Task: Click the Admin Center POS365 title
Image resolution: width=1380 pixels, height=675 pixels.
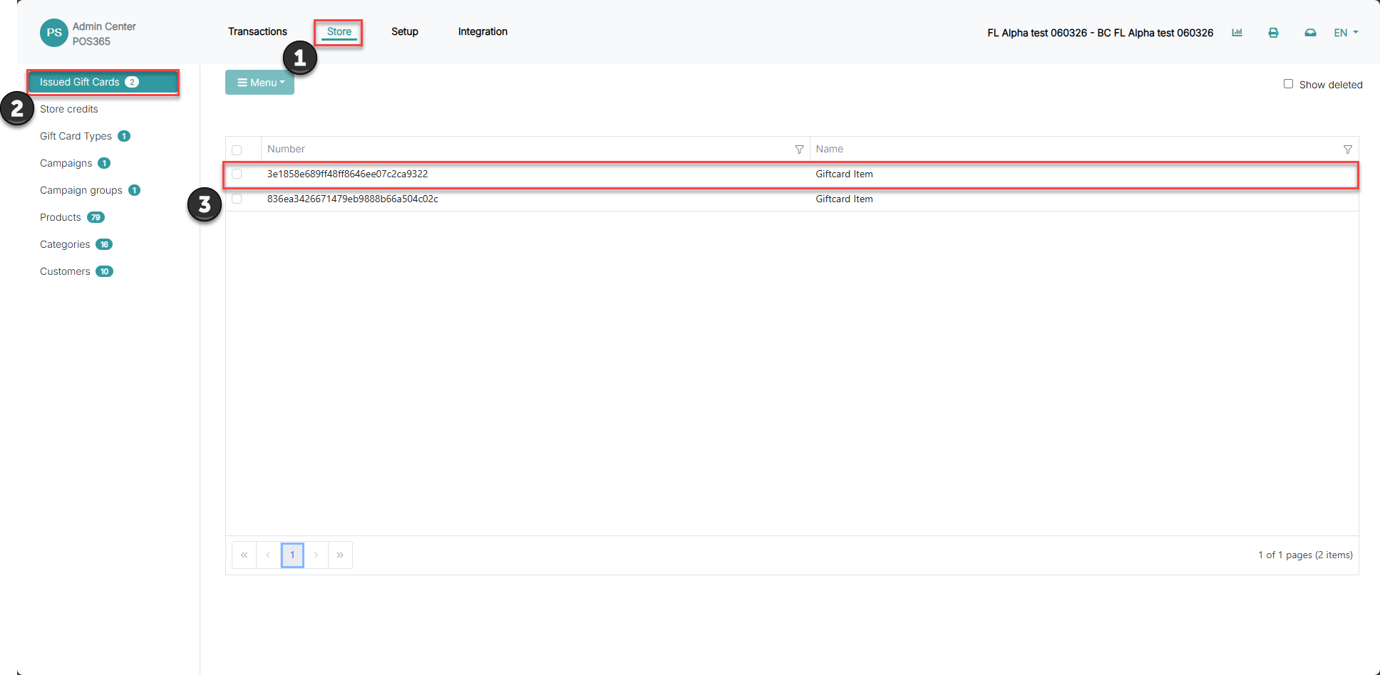Action: coord(104,33)
